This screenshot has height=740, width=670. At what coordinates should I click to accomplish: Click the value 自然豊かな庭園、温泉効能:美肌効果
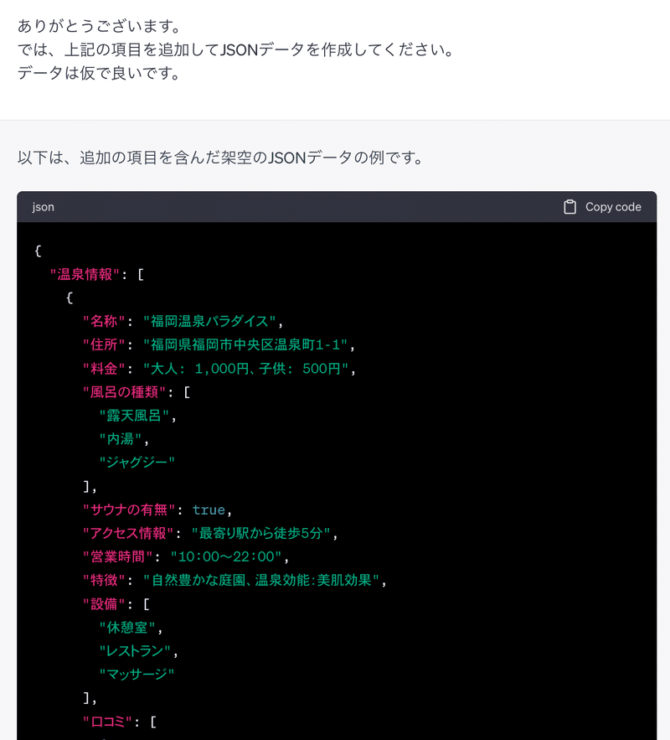(x=261, y=580)
